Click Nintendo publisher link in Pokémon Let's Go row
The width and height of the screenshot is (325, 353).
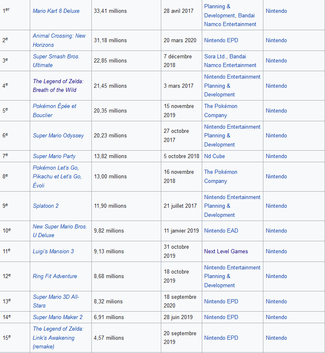point(276,176)
